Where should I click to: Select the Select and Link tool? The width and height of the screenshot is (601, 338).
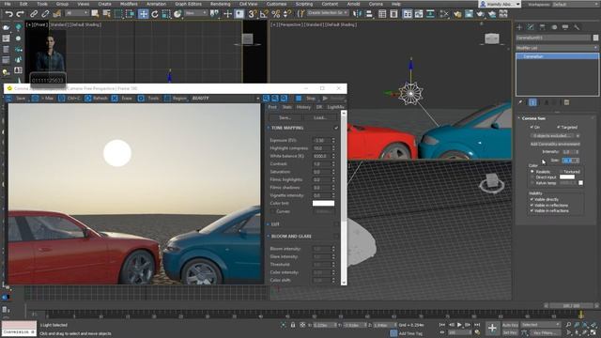pos(34,14)
